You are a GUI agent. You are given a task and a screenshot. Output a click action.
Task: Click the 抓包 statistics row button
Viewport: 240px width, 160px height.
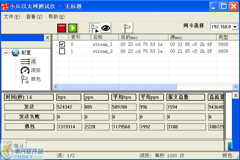30,127
